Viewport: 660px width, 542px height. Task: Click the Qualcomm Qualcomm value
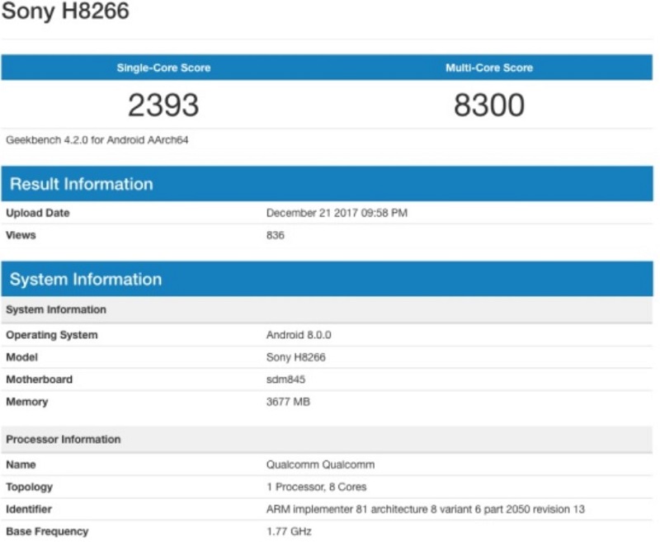[320, 464]
